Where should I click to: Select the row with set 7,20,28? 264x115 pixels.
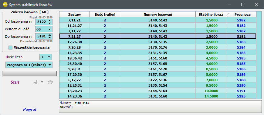click(158, 47)
